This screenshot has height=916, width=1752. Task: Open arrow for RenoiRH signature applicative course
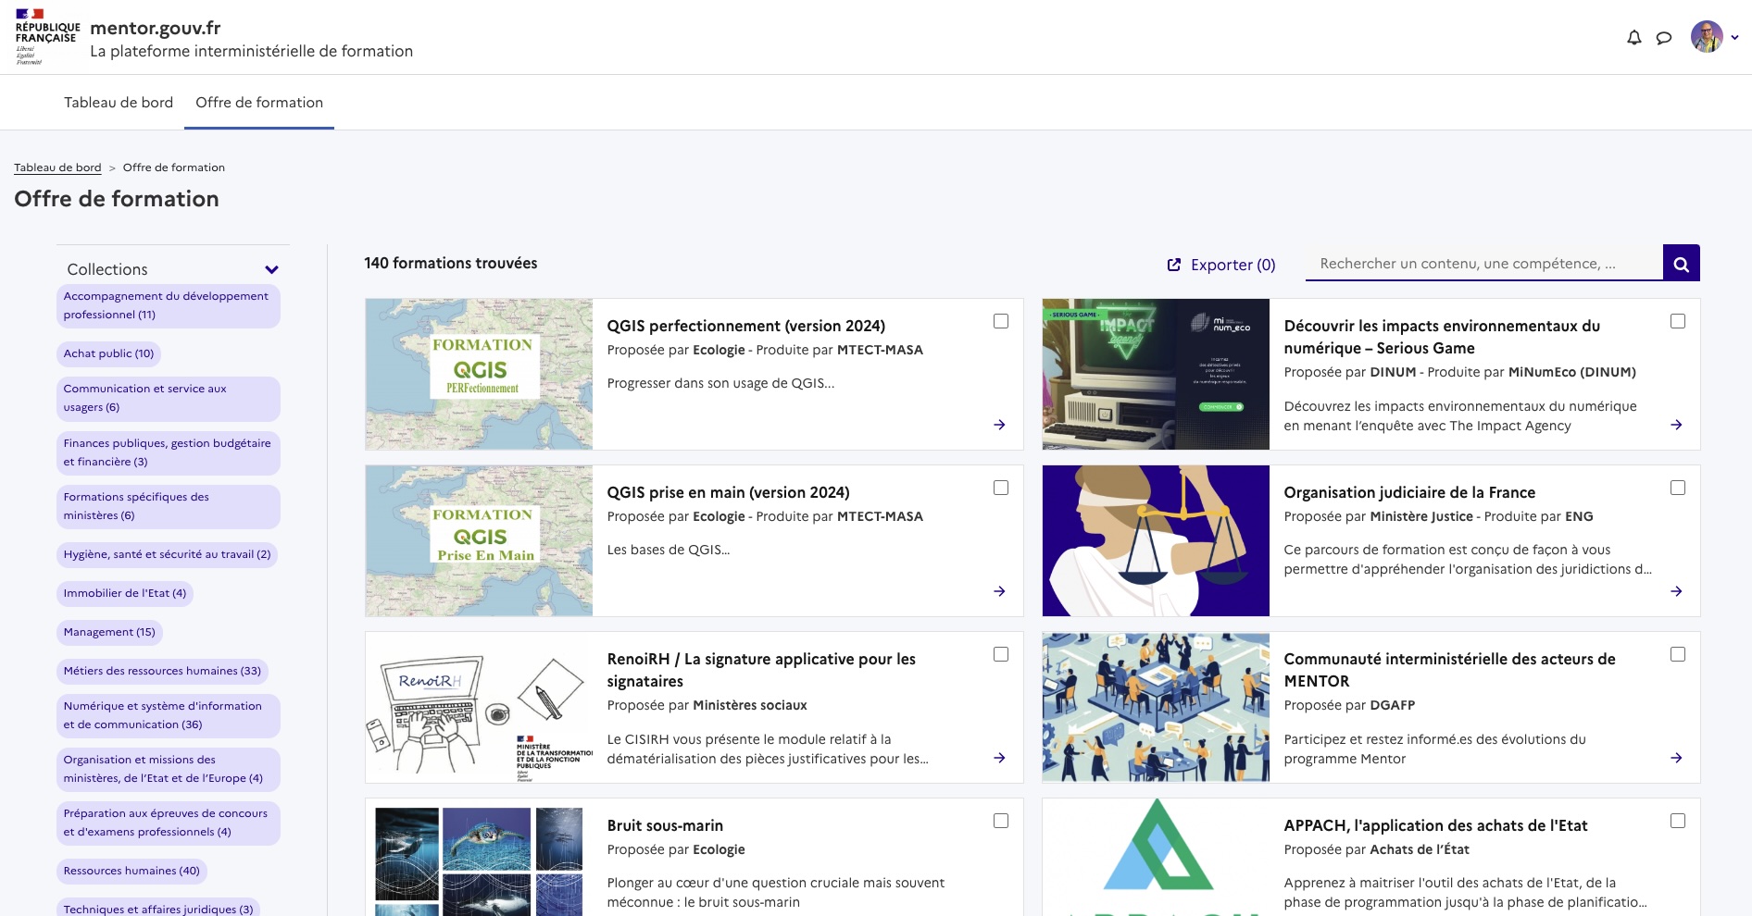tap(999, 758)
